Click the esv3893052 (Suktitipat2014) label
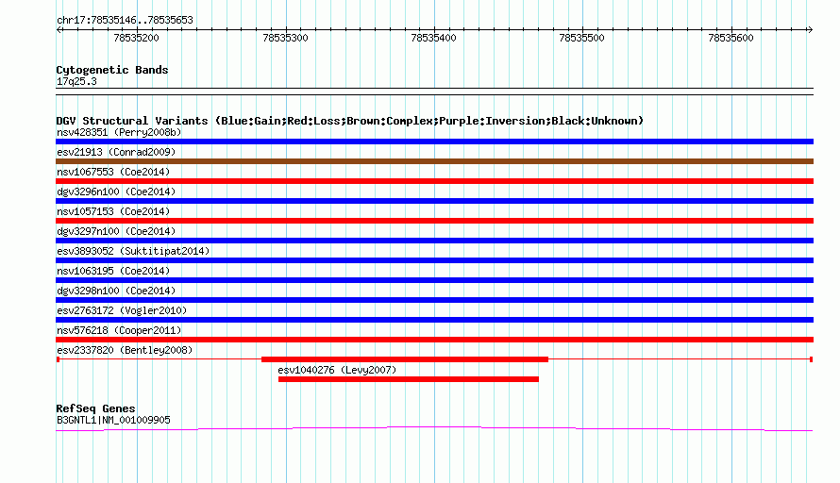The width and height of the screenshot is (840, 483). 133,251
